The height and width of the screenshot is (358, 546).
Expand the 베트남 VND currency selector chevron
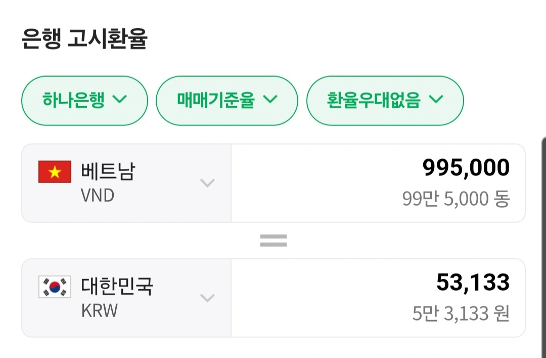(x=208, y=183)
